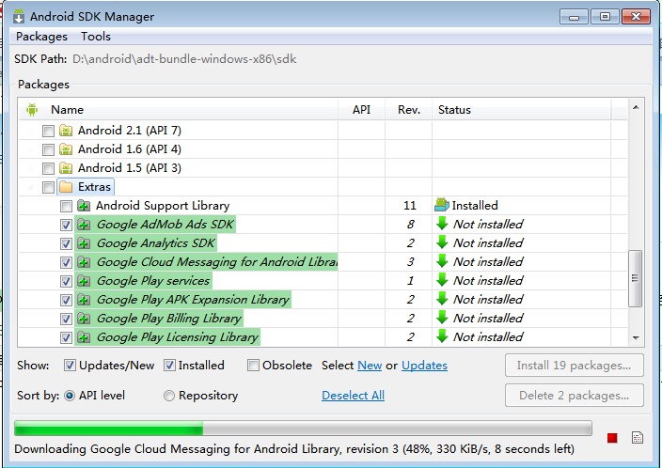Uncheck Google AdMob Ads SDK checkbox

point(66,225)
